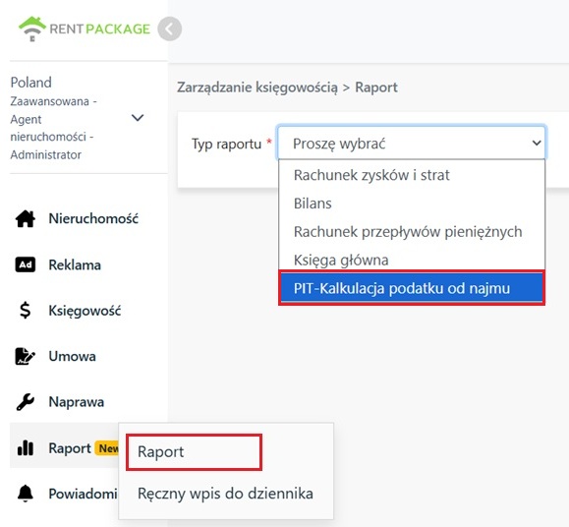Click the bar chart icon beside Raport

[x=26, y=448]
